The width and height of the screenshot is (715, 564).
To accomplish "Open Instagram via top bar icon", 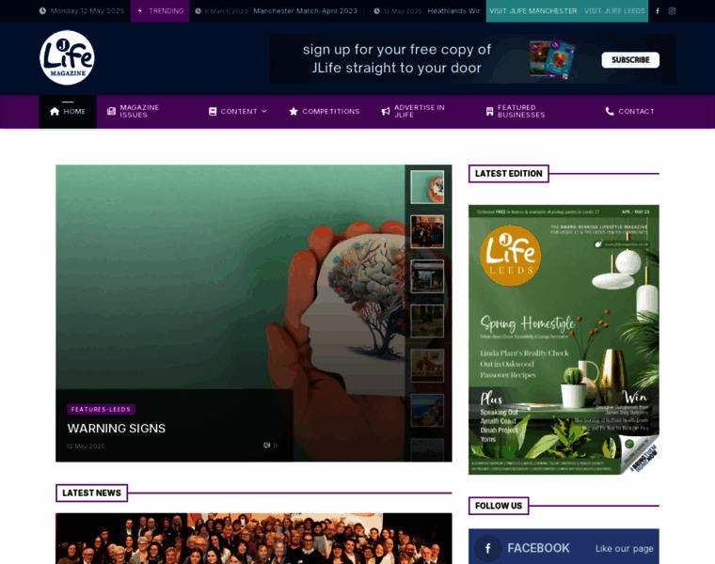I will 672,11.
